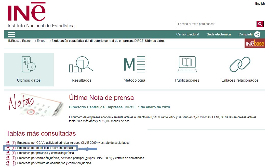Select the Publicaciones tab label
This screenshot has width=268, height=168.
(x=187, y=80)
